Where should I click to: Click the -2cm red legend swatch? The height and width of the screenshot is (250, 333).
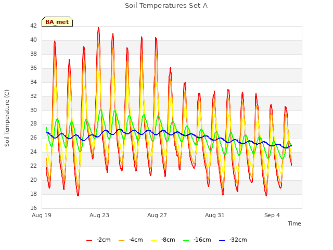pos(89,241)
